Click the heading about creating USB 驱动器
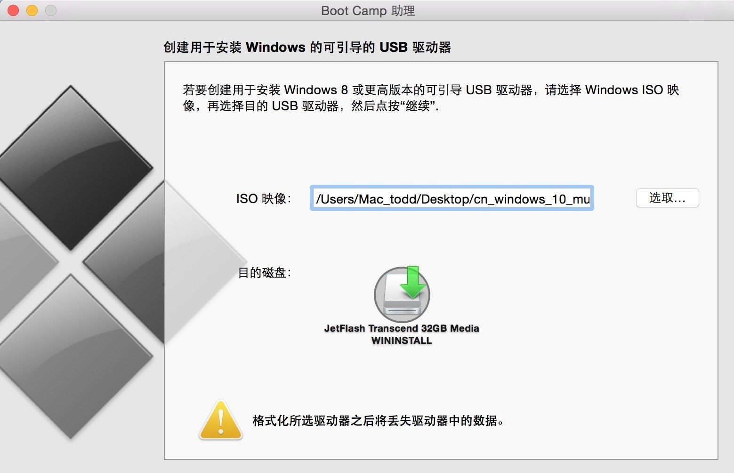 (x=307, y=47)
